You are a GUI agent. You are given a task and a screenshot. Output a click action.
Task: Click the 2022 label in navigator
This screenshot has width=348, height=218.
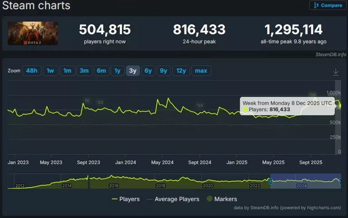point(255,185)
